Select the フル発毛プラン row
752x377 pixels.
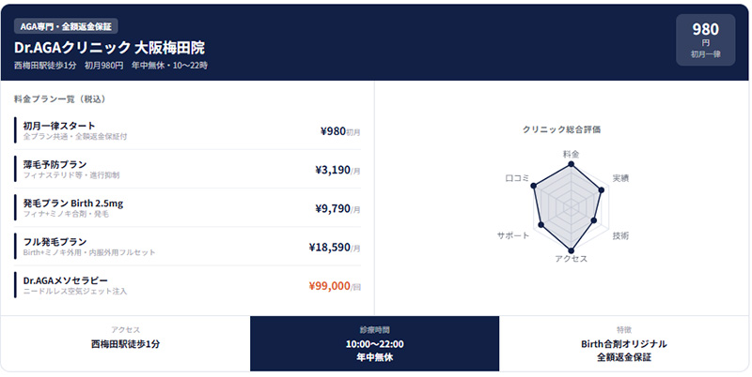[188, 247]
